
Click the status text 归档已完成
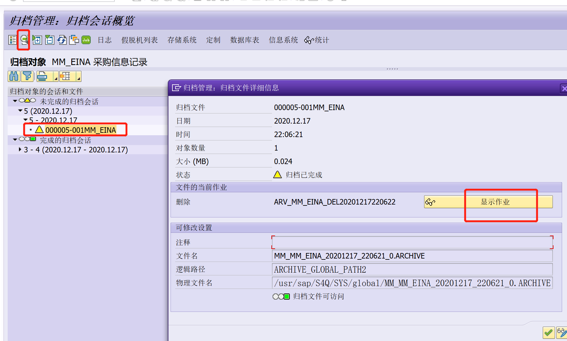[304, 175]
